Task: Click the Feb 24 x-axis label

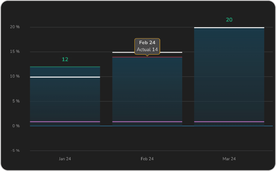Action: [x=147, y=158]
